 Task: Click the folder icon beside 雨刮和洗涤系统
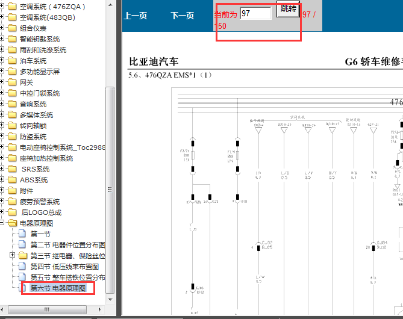click(x=12, y=49)
